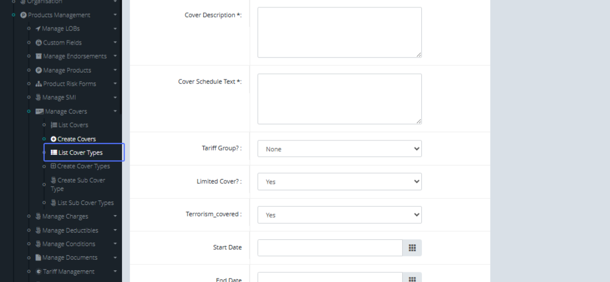Screen dimensions: 610x282
Task: Click the Manage Documents file icon
Action: 38,258
